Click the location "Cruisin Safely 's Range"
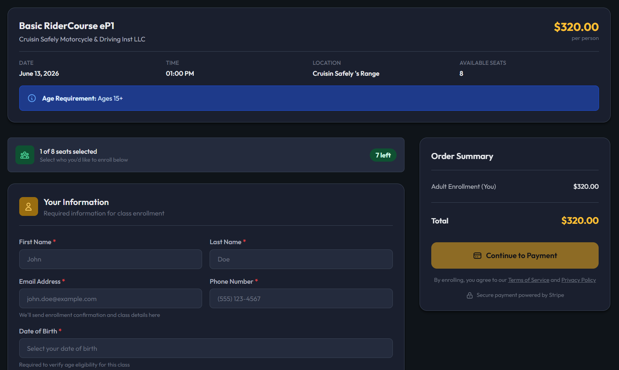Image resolution: width=619 pixels, height=370 pixels. (346, 73)
